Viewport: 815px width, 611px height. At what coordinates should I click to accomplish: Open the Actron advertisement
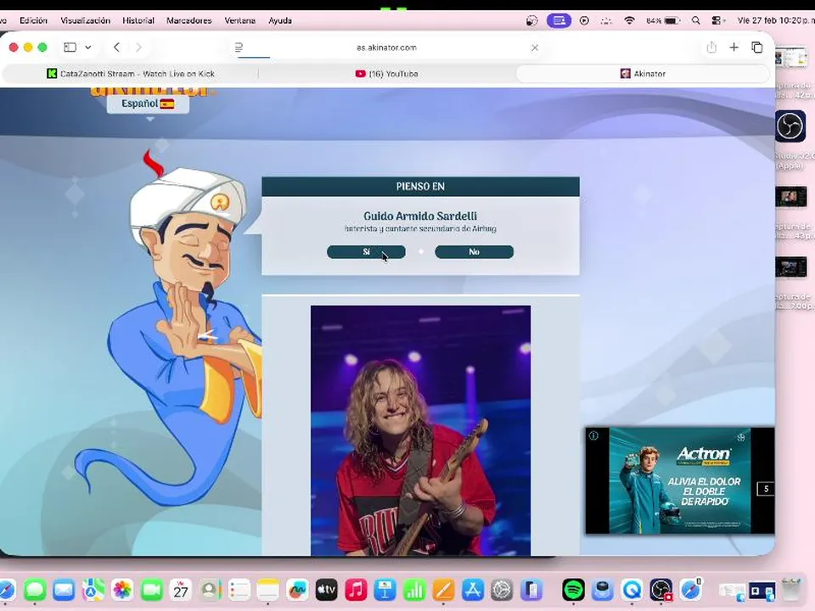(x=680, y=480)
